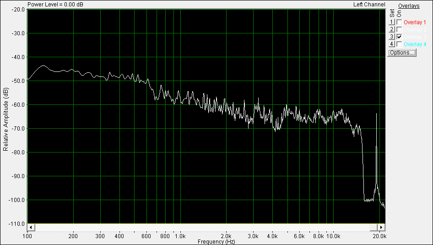Image resolution: width=433 pixels, height=245 pixels.
Task: Click the Set button 4 for Overlay 4
Action: [x=391, y=44]
